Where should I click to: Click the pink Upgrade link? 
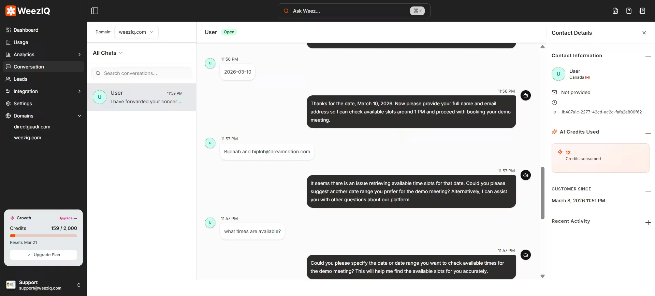pyautogui.click(x=68, y=218)
